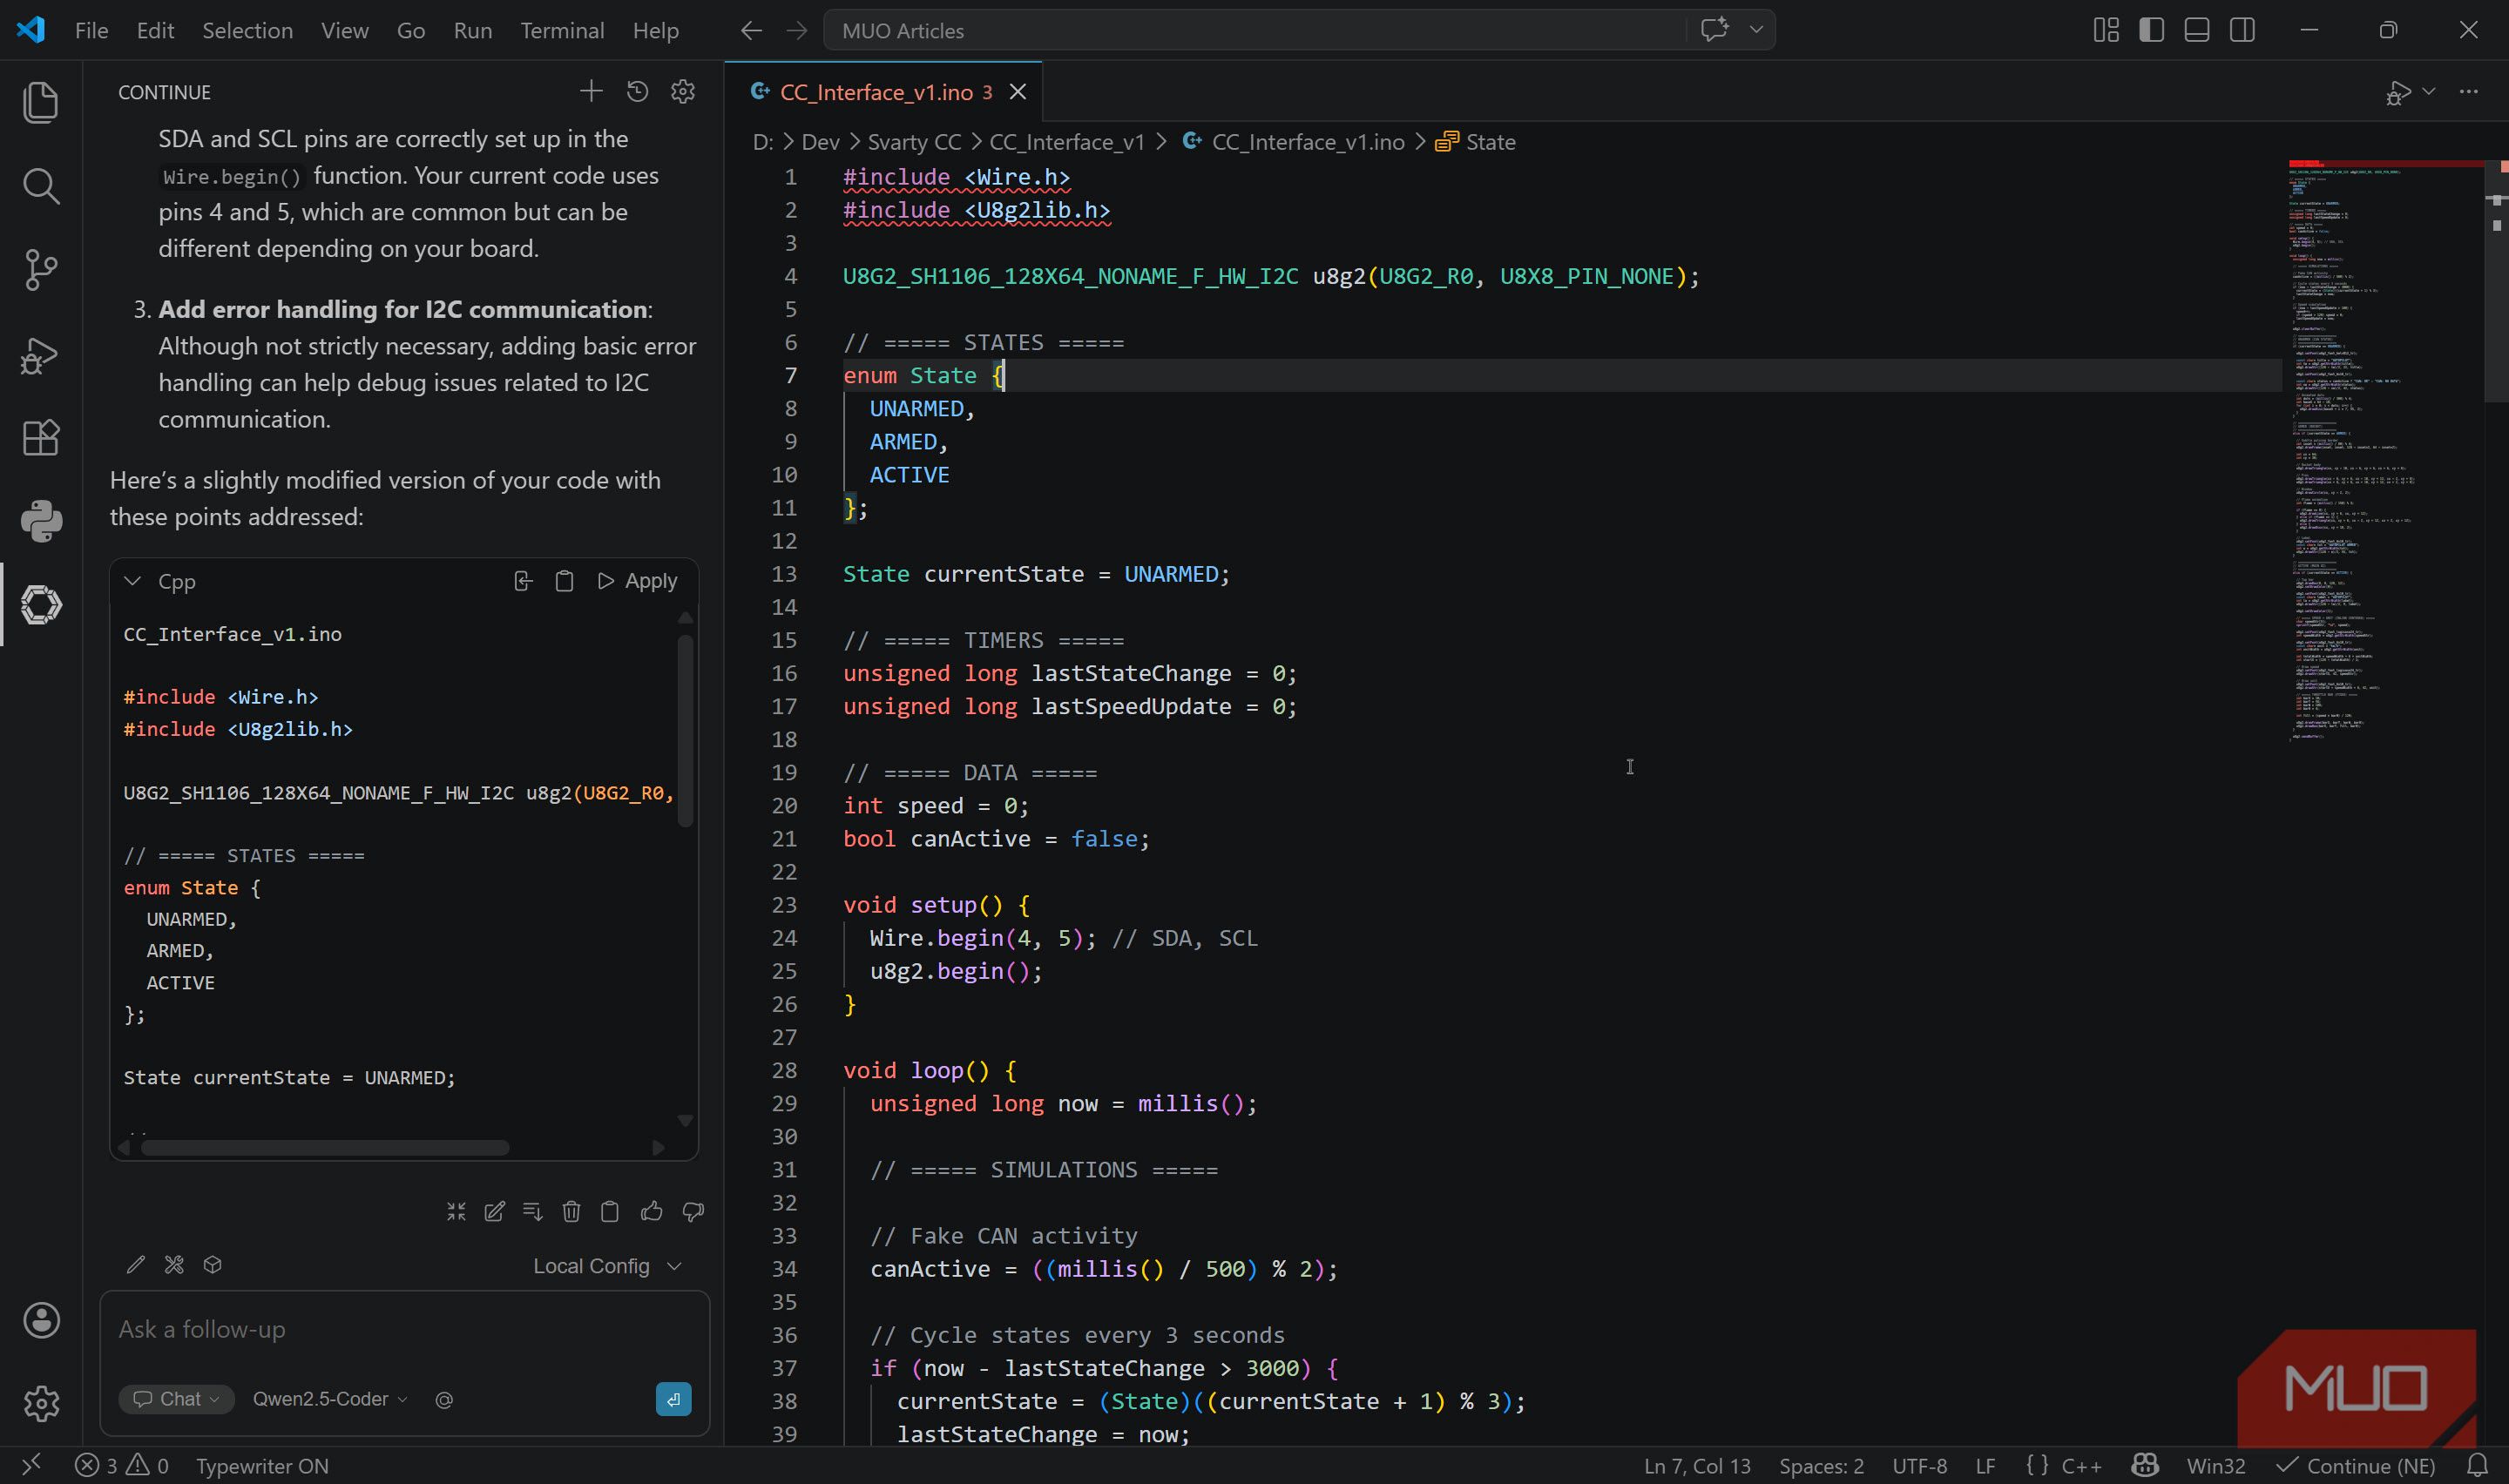Image resolution: width=2509 pixels, height=1484 pixels.
Task: Toggle the bottom Panel visibility
Action: 2197,30
